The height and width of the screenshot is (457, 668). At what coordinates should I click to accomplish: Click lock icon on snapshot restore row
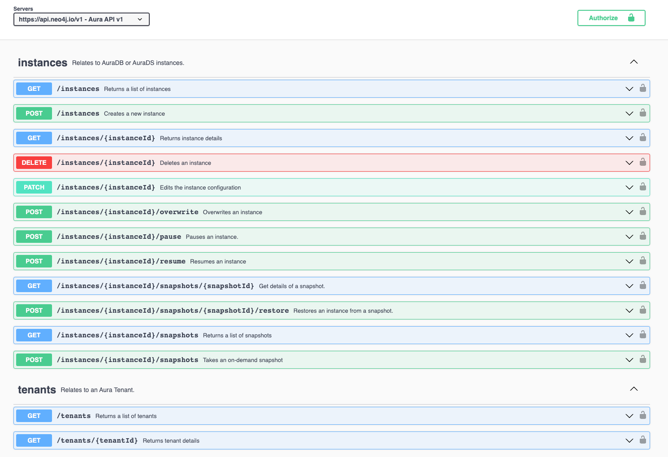[x=643, y=310]
